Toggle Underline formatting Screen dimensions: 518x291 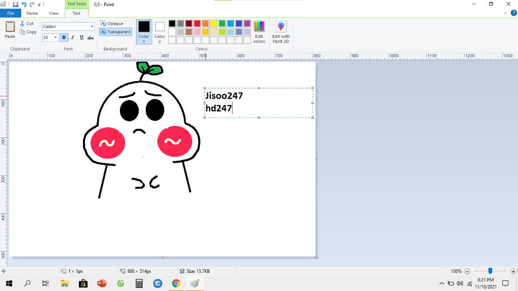click(x=81, y=37)
